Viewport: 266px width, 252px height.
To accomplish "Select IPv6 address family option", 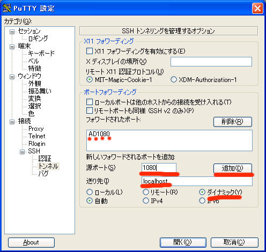I will (202, 201).
